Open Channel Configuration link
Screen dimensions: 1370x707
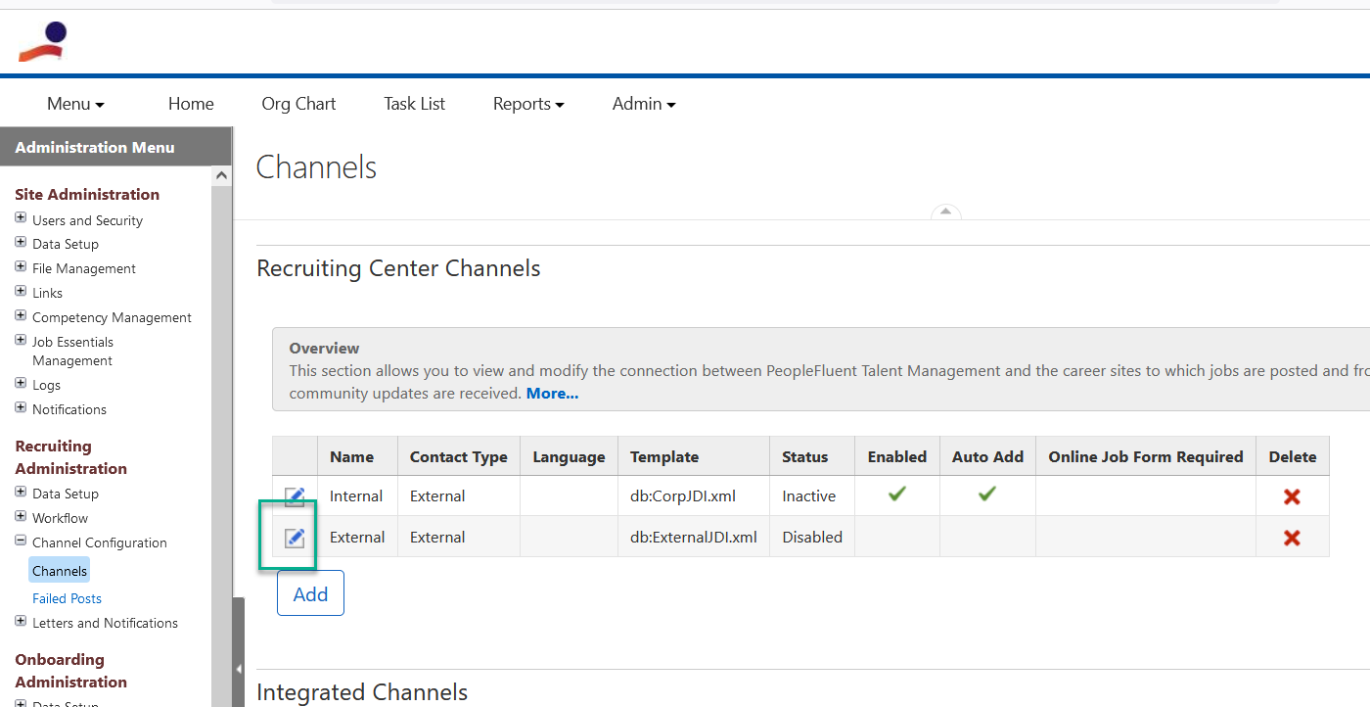pos(99,542)
